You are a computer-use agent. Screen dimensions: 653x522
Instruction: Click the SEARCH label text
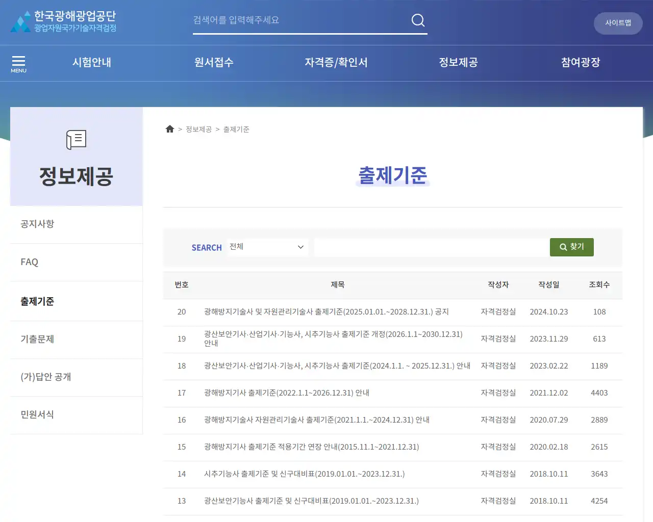click(207, 248)
